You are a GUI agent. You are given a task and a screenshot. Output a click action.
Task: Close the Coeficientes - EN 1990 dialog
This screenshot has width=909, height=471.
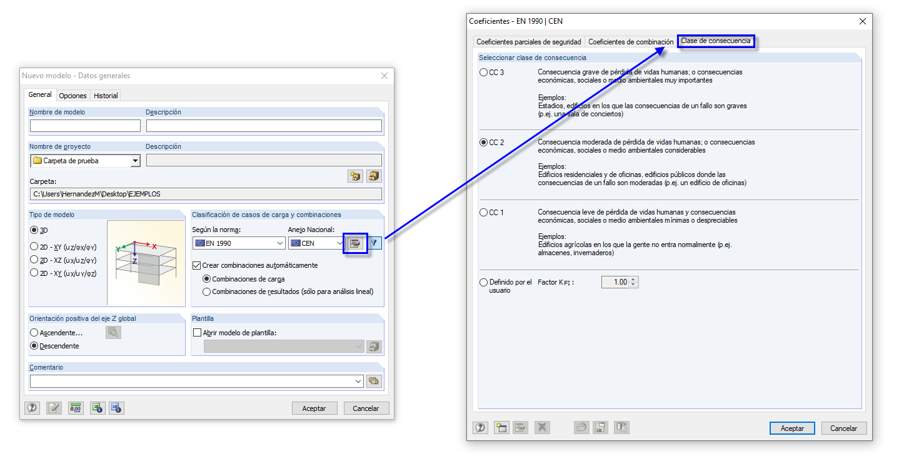(x=863, y=21)
